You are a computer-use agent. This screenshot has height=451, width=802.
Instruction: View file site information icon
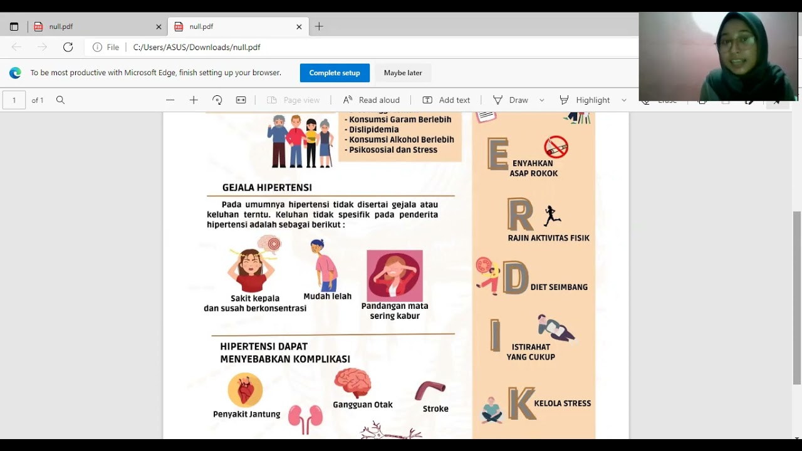[97, 47]
